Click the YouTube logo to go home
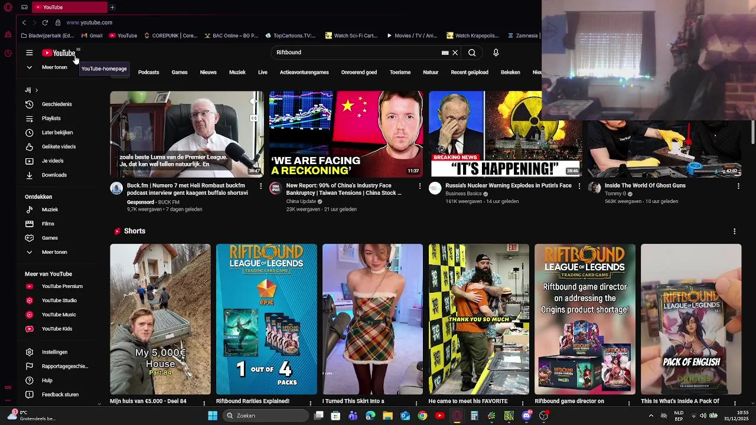 58,53
